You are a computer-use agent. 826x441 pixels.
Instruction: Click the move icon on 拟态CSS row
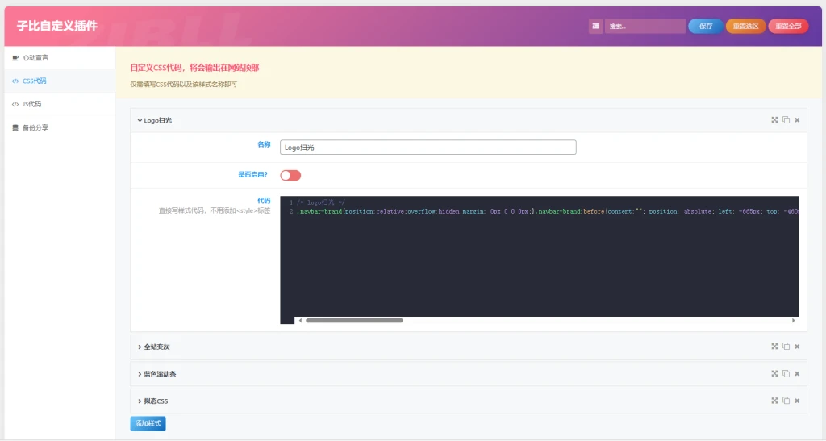(774, 401)
